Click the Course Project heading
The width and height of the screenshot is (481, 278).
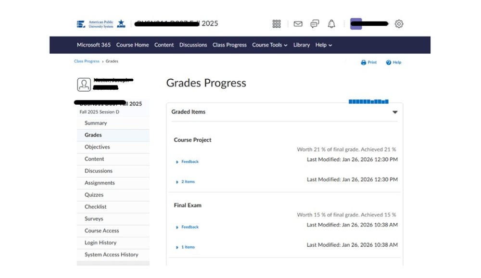[x=193, y=140]
